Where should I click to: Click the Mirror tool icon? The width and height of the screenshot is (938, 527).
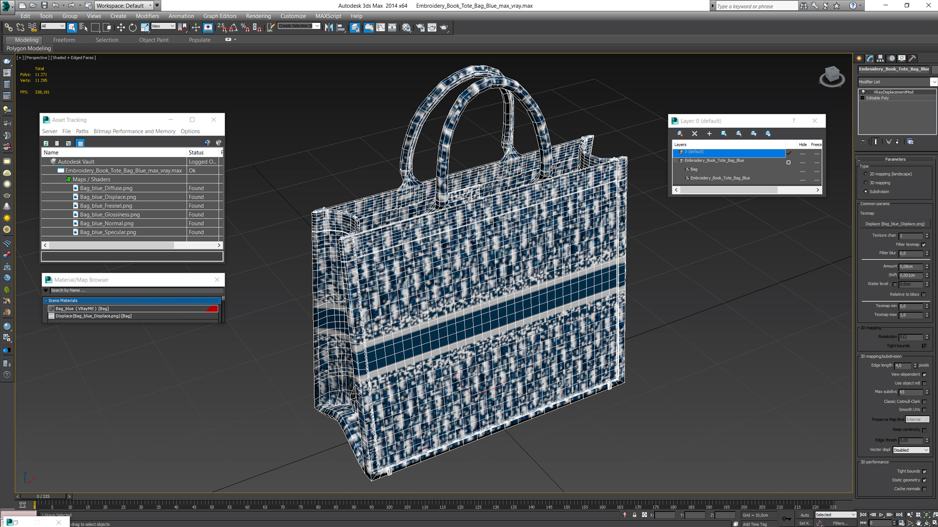(x=329, y=27)
